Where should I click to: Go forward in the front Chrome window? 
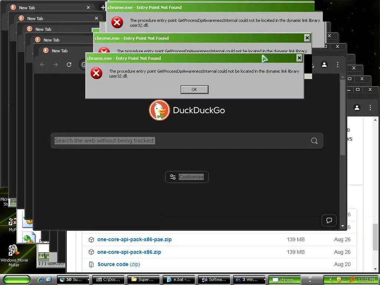[x=56, y=65]
